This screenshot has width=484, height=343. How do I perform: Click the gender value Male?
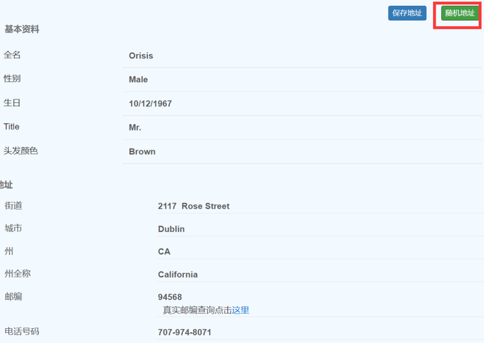coord(138,79)
